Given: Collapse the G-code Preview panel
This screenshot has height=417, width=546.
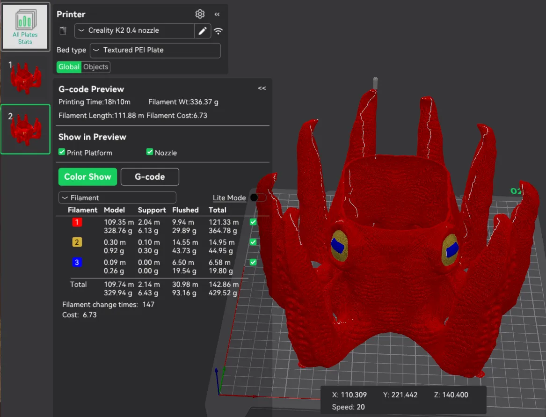Looking at the screenshot, I should (262, 88).
